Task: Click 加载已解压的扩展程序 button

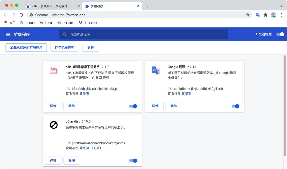Action: point(26,48)
